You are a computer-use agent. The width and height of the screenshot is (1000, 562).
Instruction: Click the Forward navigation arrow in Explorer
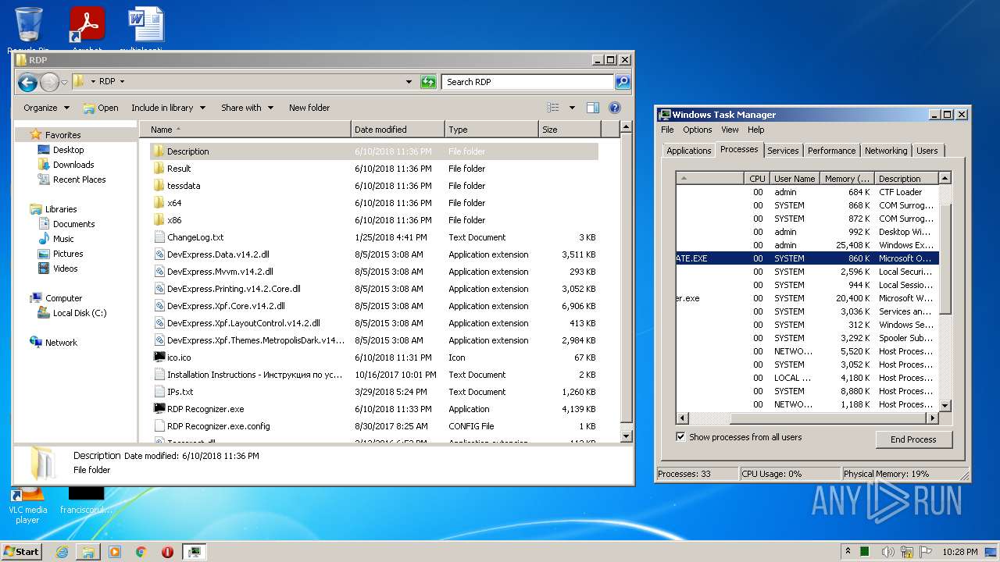coord(49,82)
